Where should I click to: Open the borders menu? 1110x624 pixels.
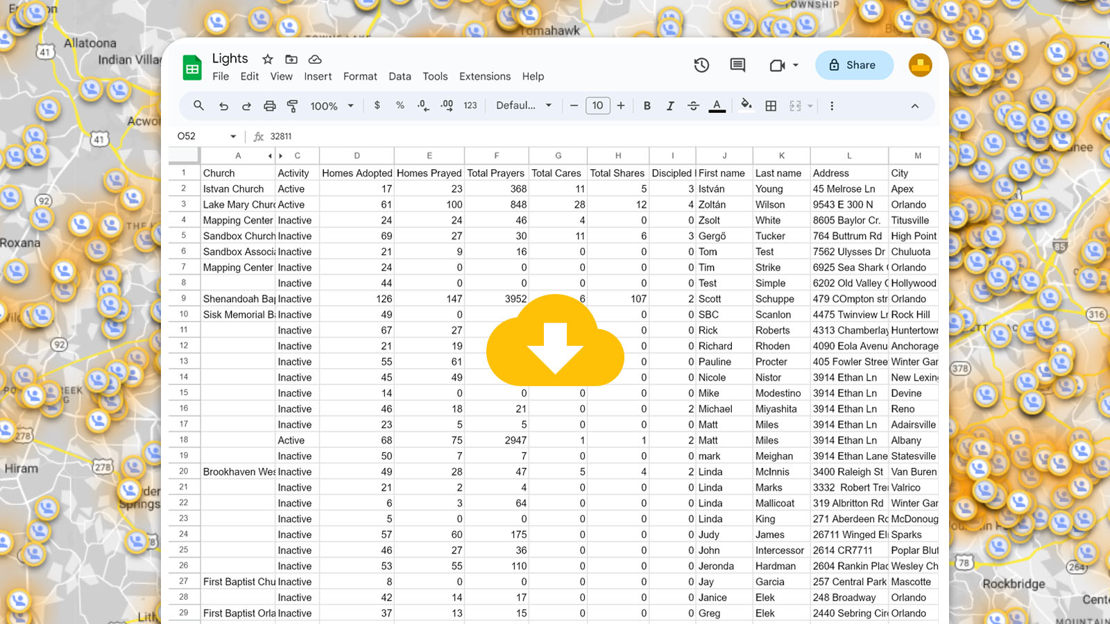(x=771, y=106)
